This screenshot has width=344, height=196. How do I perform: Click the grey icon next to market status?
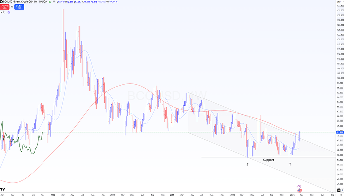click(54, 2)
